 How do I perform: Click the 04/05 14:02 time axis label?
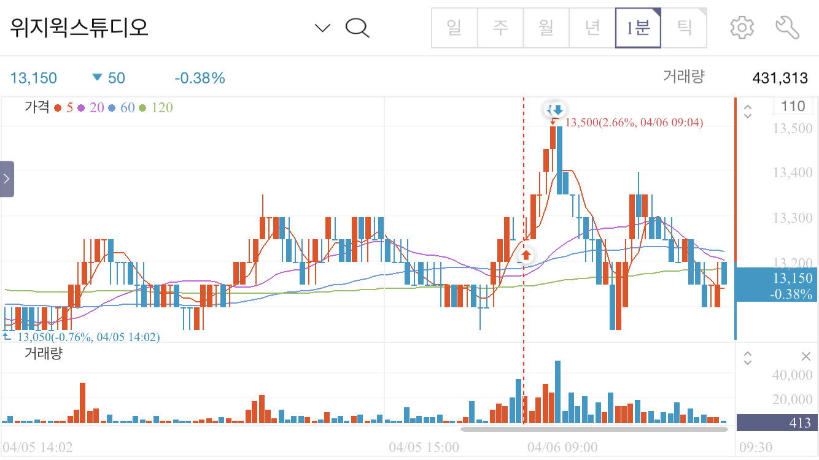(37, 447)
